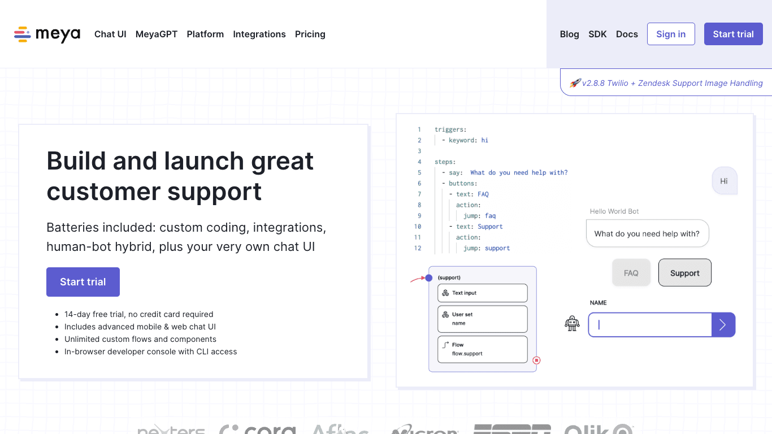
Task: Open the MeyaGPT page
Action: 157,34
